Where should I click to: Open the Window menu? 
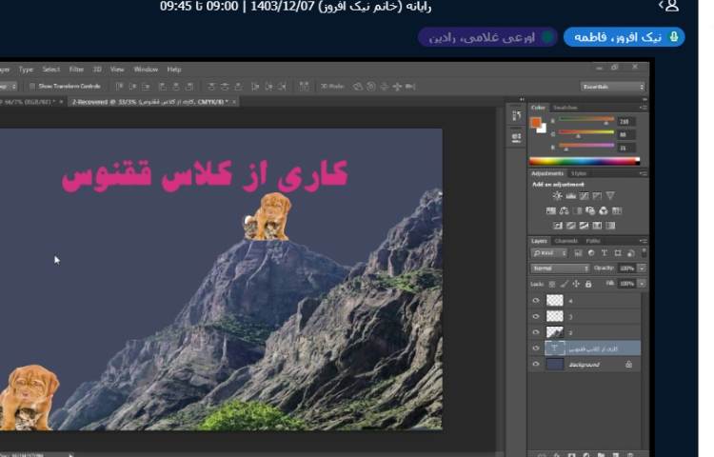pyautogui.click(x=146, y=70)
